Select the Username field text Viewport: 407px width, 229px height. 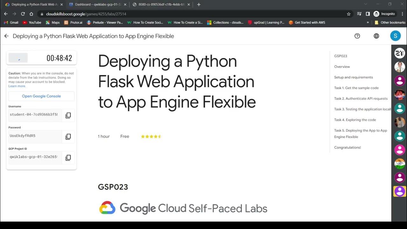[35, 115]
